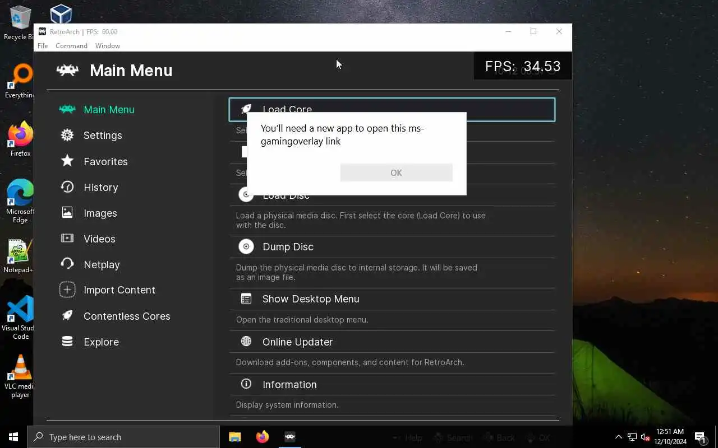The width and height of the screenshot is (718, 448).
Task: Open the Everything desktop shortcut
Action: pyautogui.click(x=20, y=81)
